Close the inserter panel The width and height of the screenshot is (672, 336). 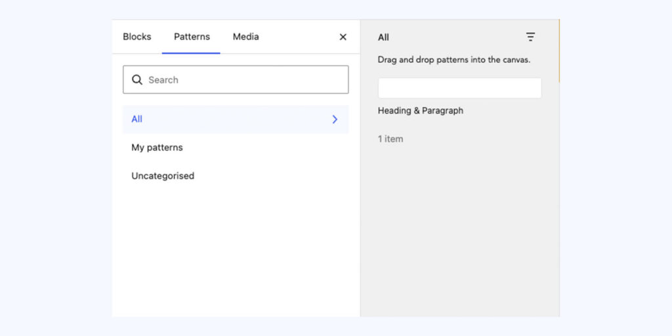click(343, 37)
